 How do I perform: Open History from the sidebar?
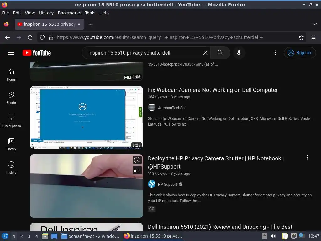pos(11,168)
